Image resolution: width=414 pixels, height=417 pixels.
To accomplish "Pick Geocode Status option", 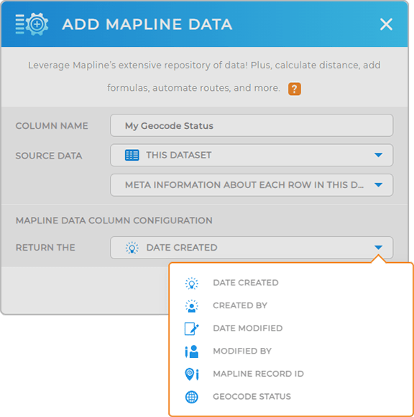I will coord(252,397).
